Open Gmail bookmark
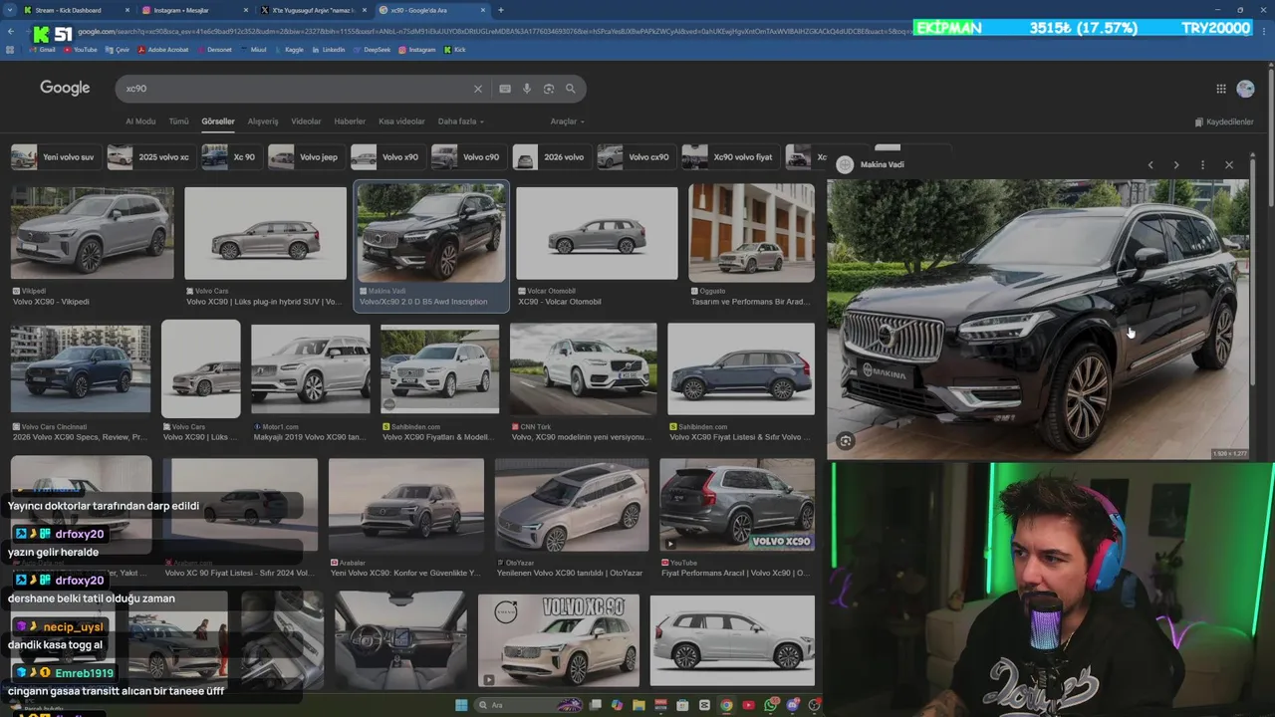Viewport: 1275px width, 717px height. coord(42,50)
